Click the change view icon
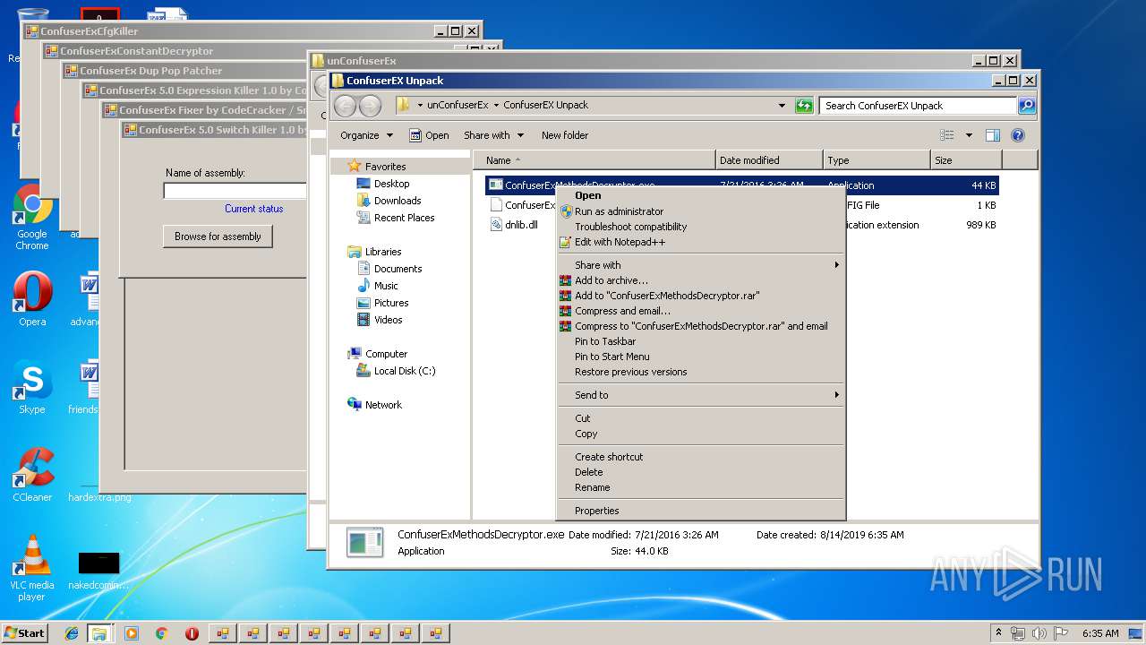This screenshot has width=1146, height=645. [x=947, y=135]
